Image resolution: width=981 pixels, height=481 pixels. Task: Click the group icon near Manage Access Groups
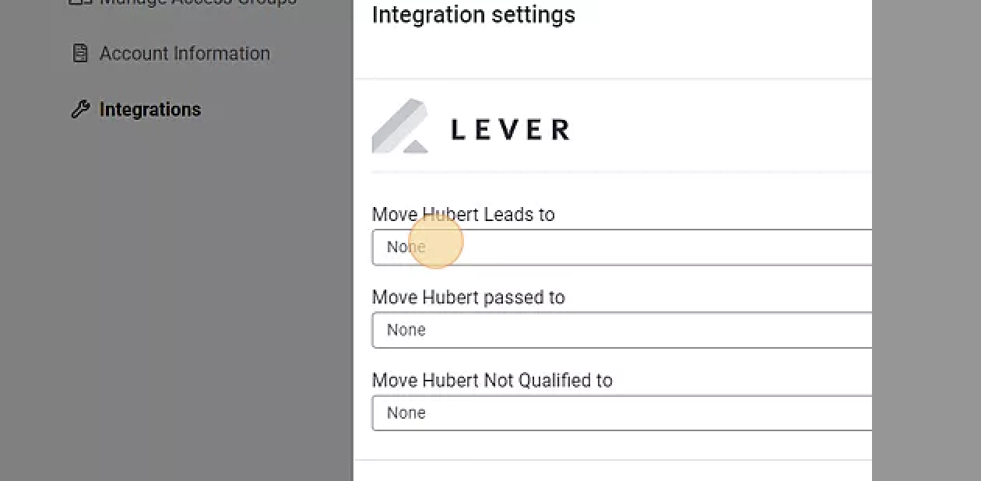pos(80,2)
